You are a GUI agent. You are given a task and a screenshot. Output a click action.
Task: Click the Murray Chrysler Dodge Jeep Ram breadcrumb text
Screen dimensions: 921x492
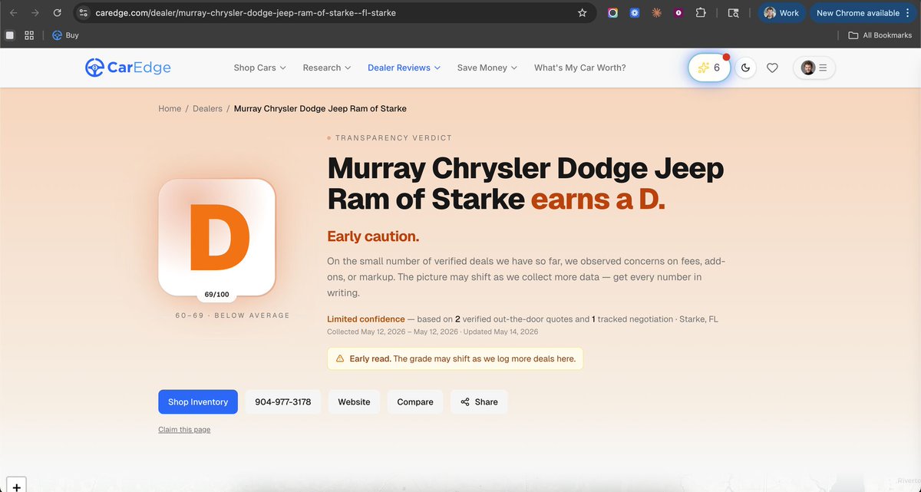click(320, 109)
